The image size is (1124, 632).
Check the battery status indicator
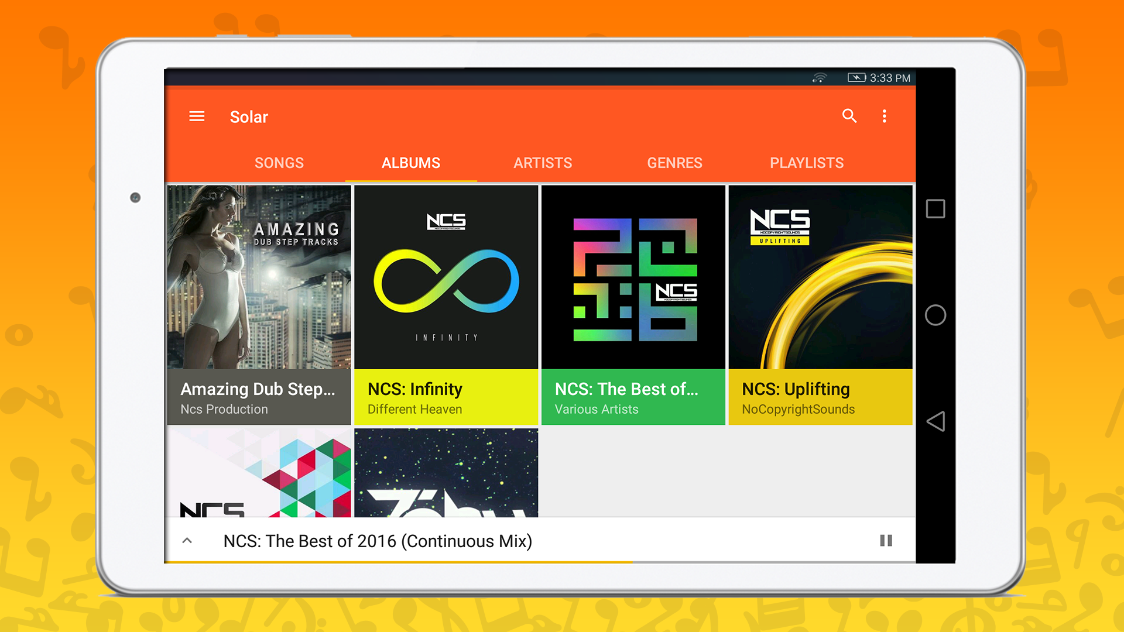click(857, 77)
